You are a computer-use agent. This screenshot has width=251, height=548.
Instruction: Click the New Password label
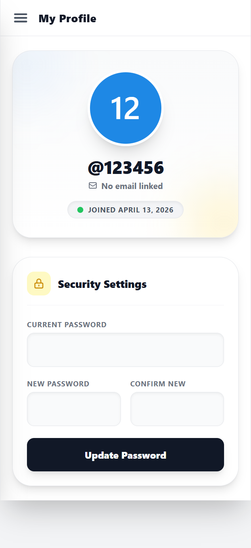(58, 384)
